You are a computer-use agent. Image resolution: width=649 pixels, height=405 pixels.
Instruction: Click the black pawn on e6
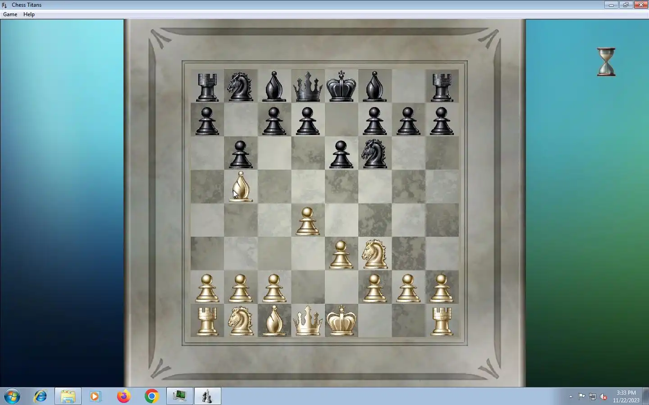341,154
